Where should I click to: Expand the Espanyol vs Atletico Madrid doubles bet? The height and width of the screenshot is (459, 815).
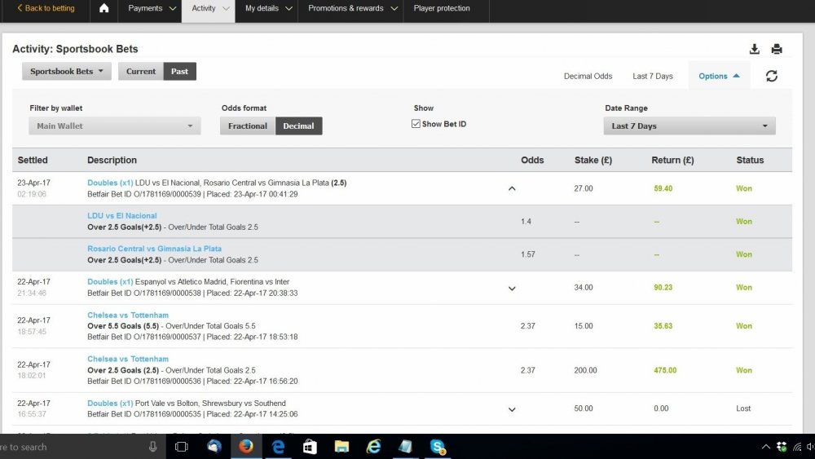[512, 288]
